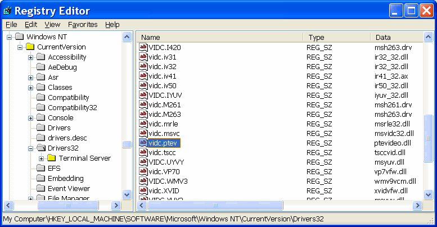The width and height of the screenshot is (437, 227).
Task: Click the values list vertical scrollbar thumb
Action: tap(429, 138)
